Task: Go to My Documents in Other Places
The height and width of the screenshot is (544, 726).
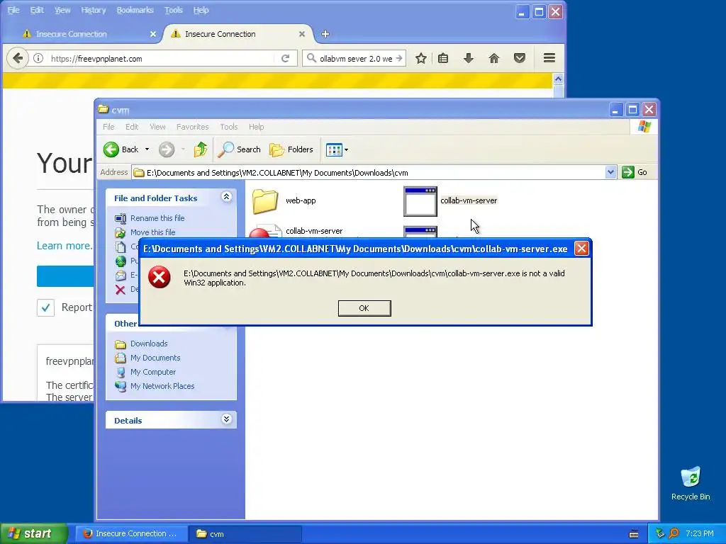Action: (x=155, y=358)
